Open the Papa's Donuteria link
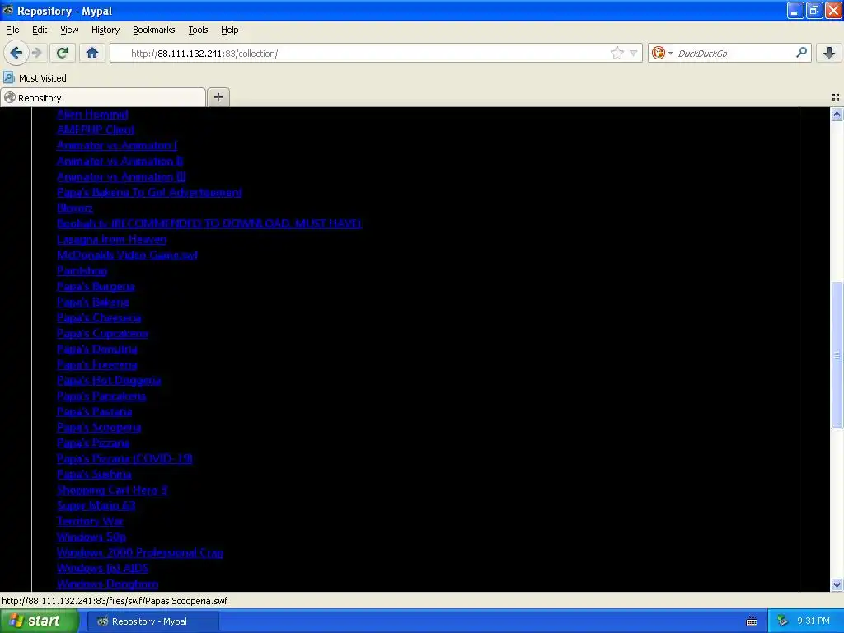Image resolution: width=844 pixels, height=633 pixels. pyautogui.click(x=97, y=349)
